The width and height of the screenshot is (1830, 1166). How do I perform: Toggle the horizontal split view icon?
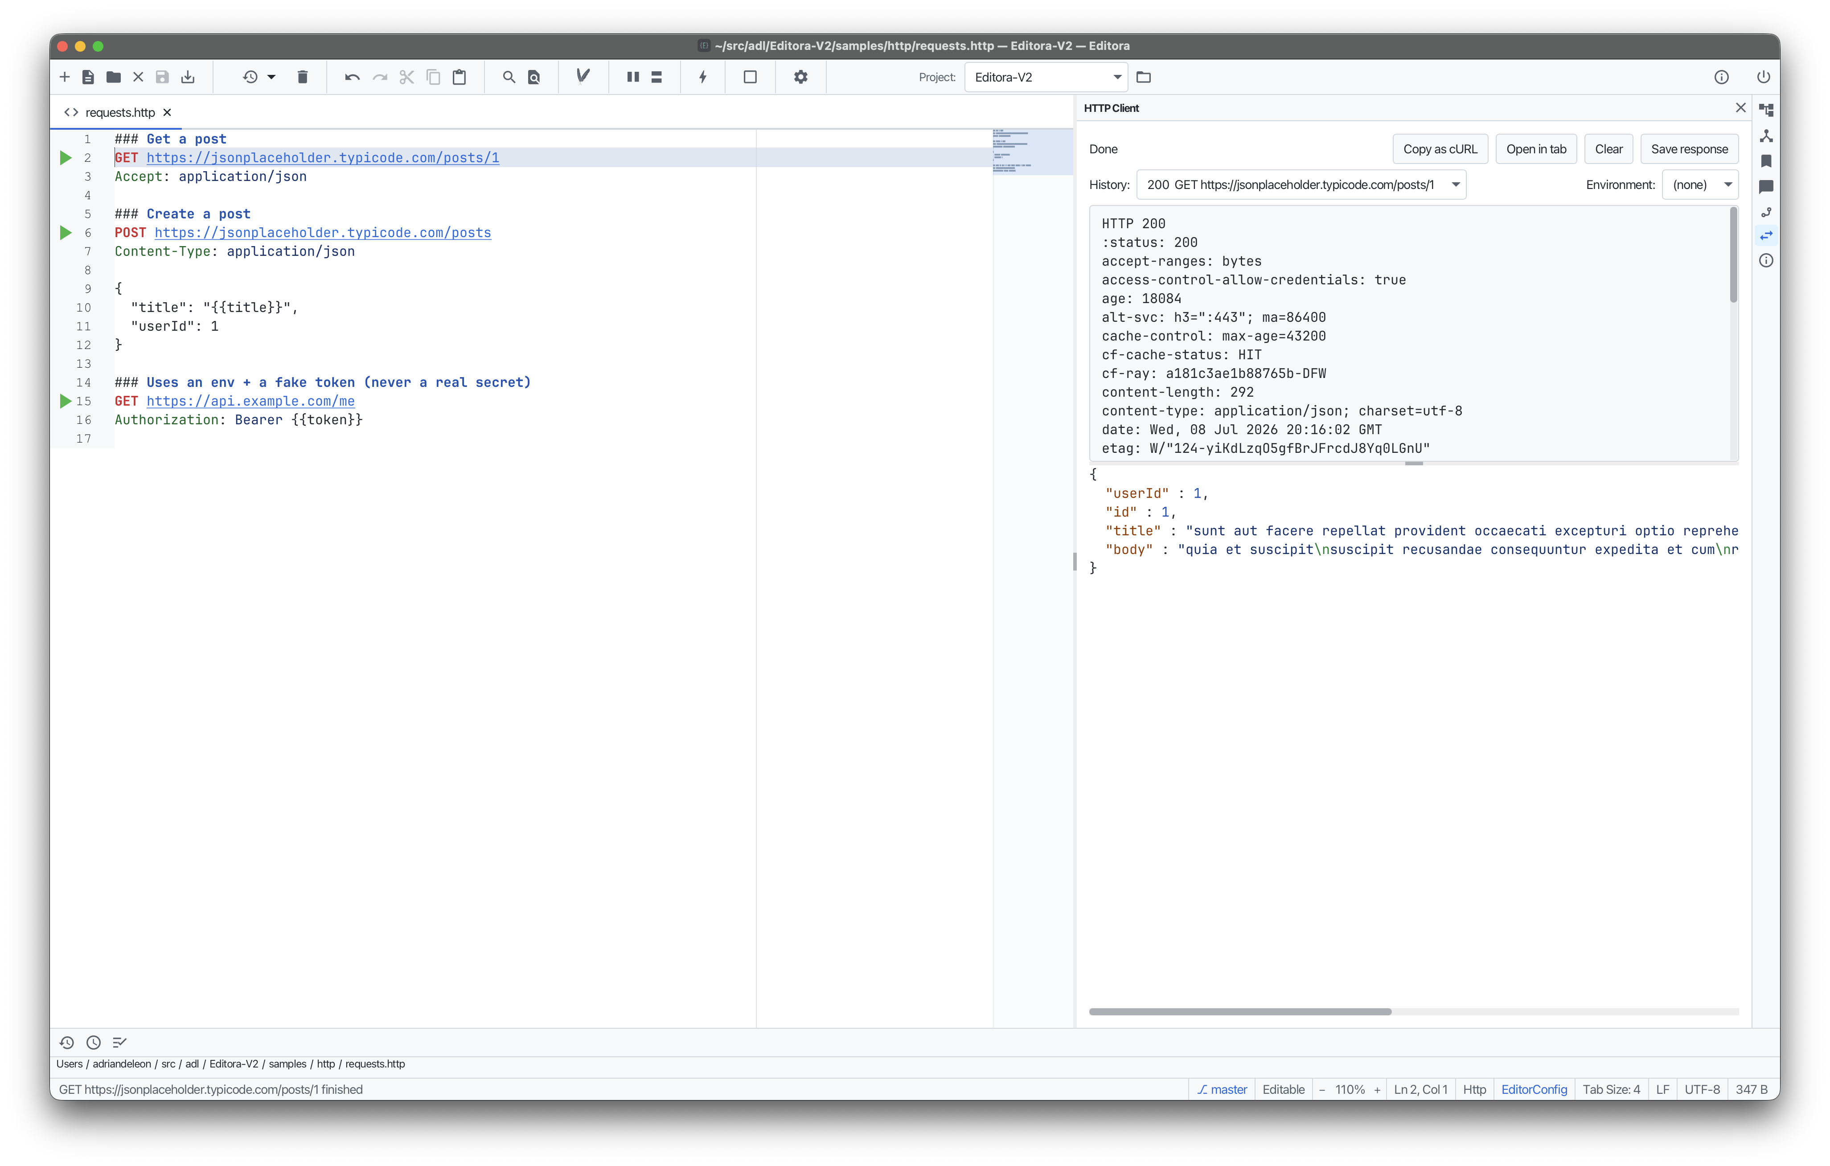(657, 77)
